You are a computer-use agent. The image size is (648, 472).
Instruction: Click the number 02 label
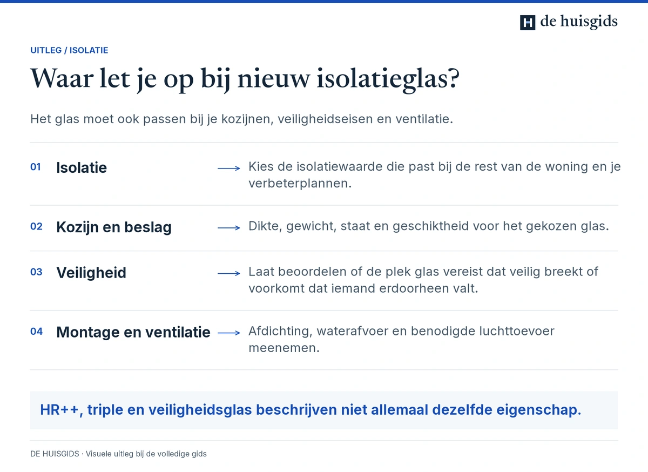pyautogui.click(x=36, y=227)
